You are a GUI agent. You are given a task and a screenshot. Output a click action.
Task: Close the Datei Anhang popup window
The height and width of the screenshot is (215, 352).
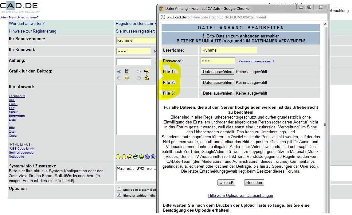pos(321,7)
